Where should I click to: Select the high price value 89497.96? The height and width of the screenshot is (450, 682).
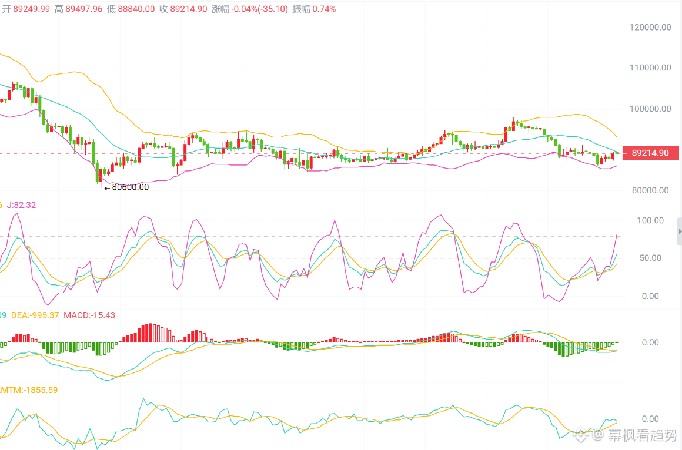[84, 9]
